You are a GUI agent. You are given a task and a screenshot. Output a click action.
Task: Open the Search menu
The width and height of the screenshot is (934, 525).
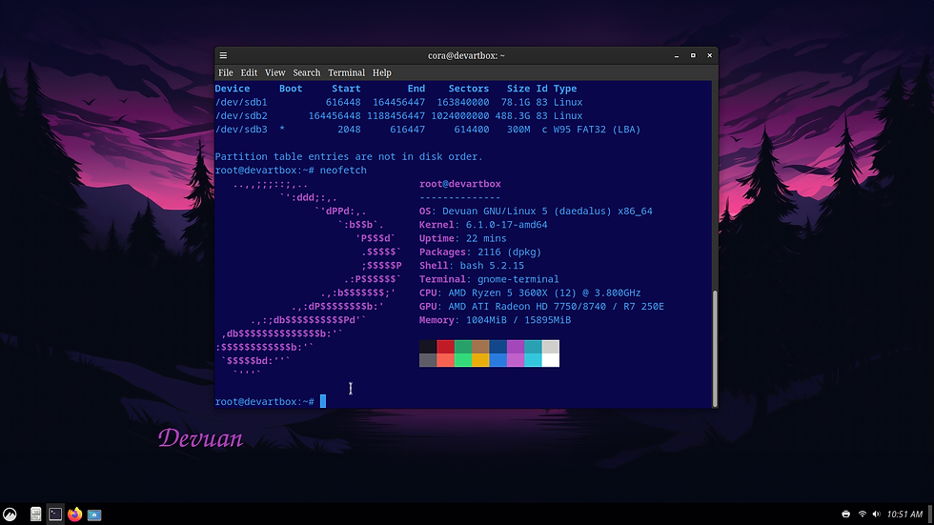307,72
